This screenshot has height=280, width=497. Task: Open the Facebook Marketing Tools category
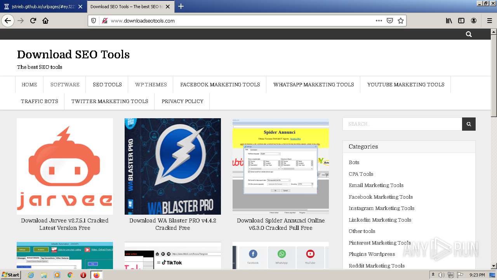[381, 197]
